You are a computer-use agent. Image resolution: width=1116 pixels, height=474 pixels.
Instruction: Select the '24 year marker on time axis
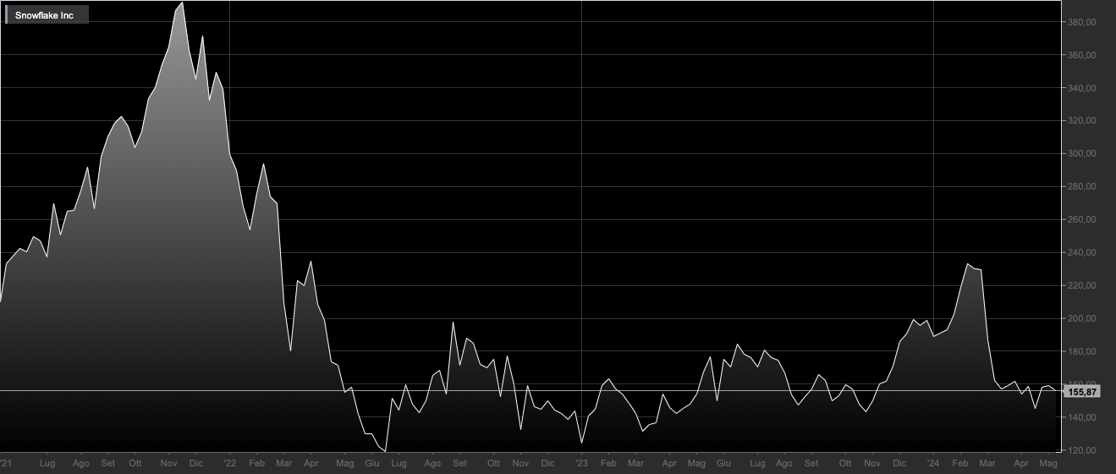932,464
